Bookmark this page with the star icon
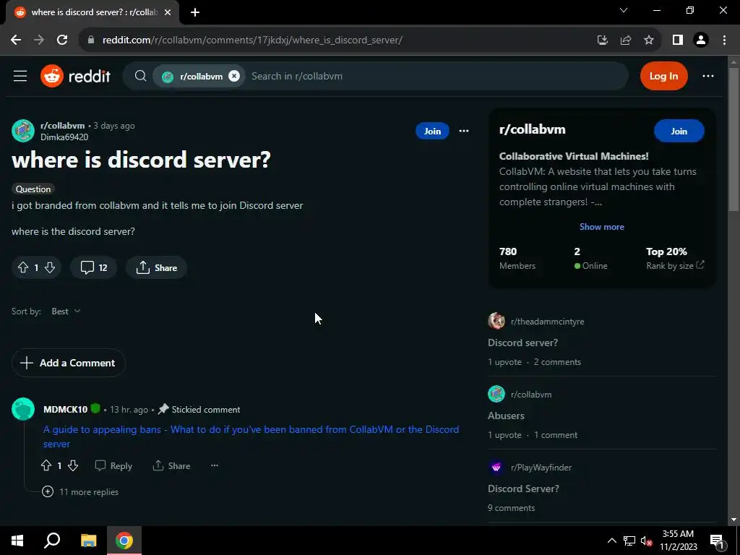Viewport: 740px width, 555px height. [x=649, y=40]
